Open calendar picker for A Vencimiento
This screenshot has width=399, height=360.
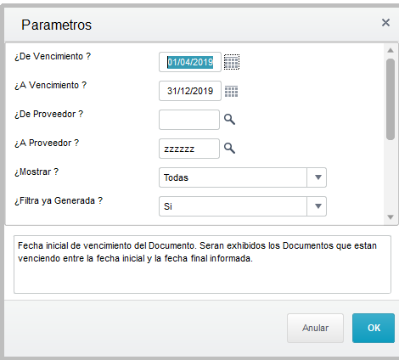coord(231,91)
